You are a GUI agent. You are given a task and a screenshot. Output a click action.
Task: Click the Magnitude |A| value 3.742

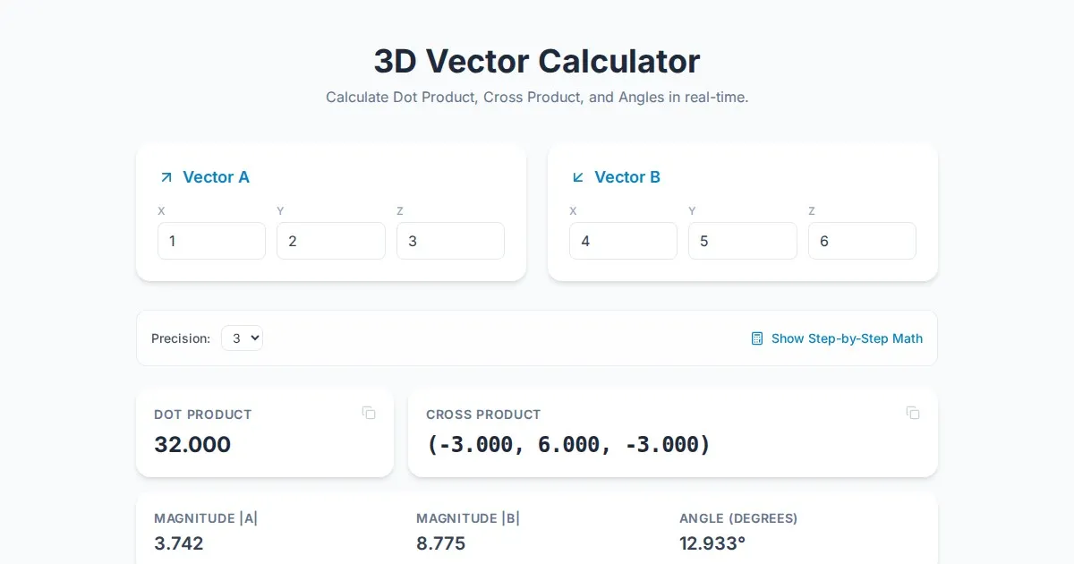point(179,543)
